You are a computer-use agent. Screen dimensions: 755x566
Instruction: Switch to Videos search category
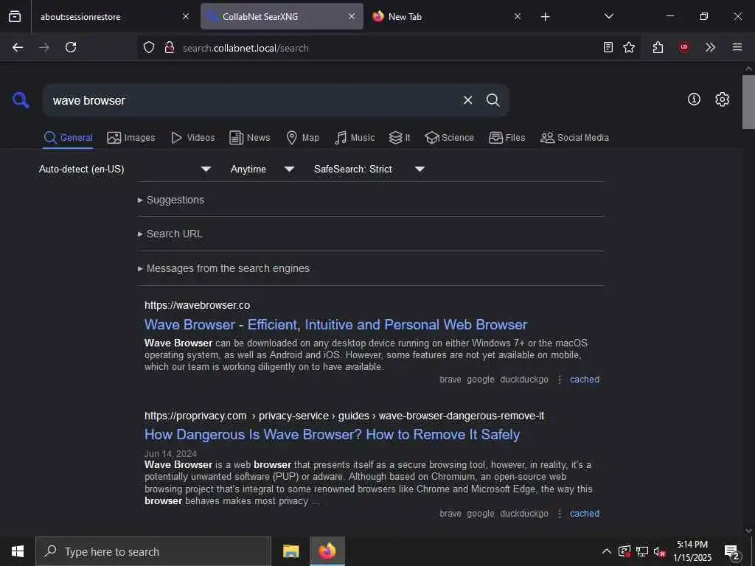coord(192,138)
